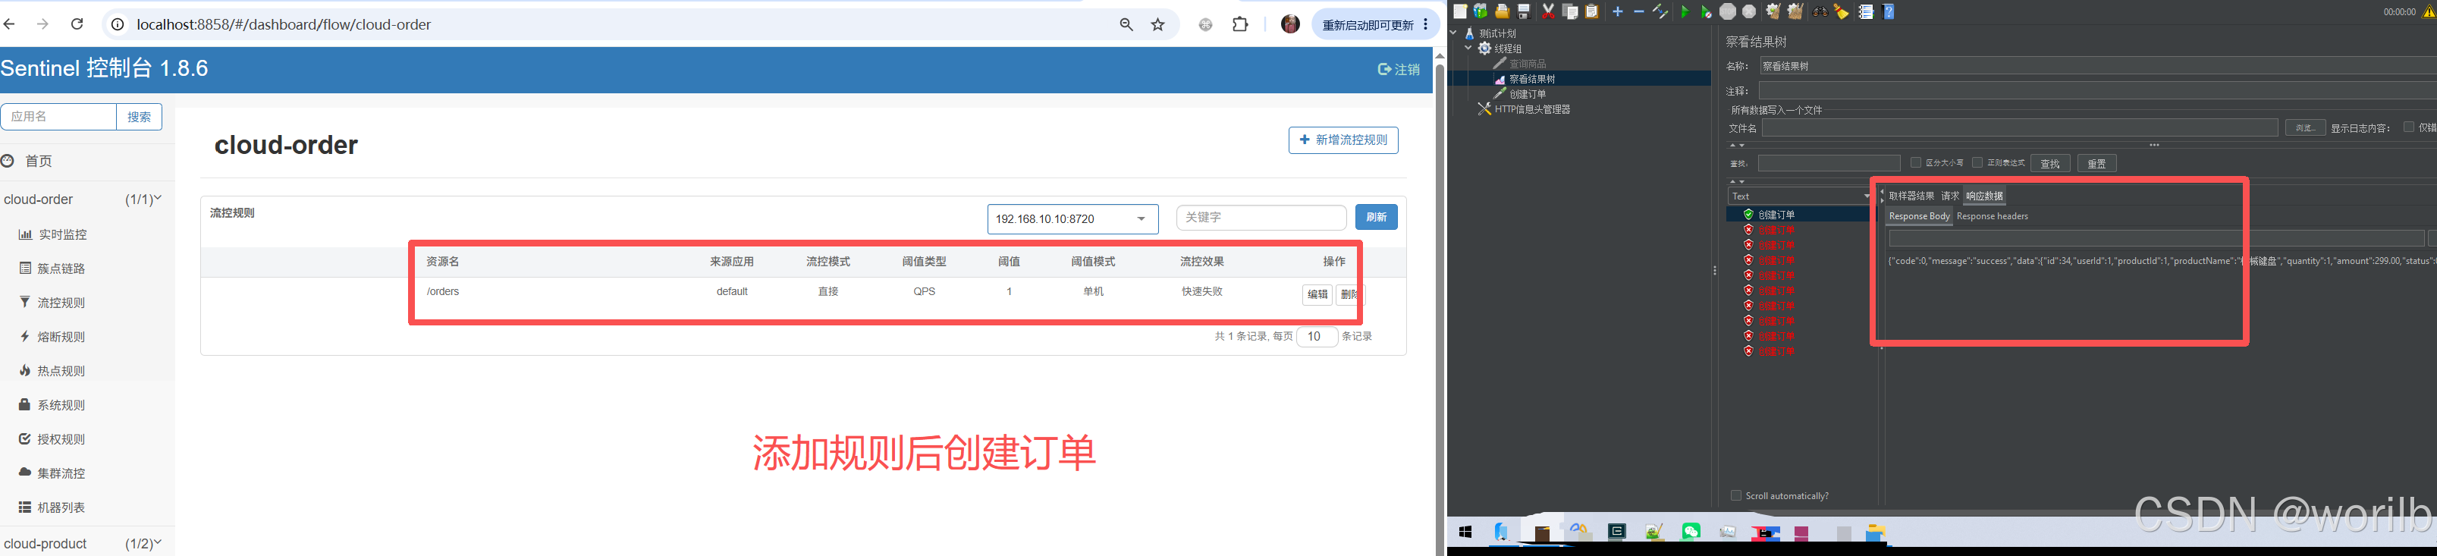
Task: Click the JMeter Toggle enable/disable icon
Action: (1660, 11)
